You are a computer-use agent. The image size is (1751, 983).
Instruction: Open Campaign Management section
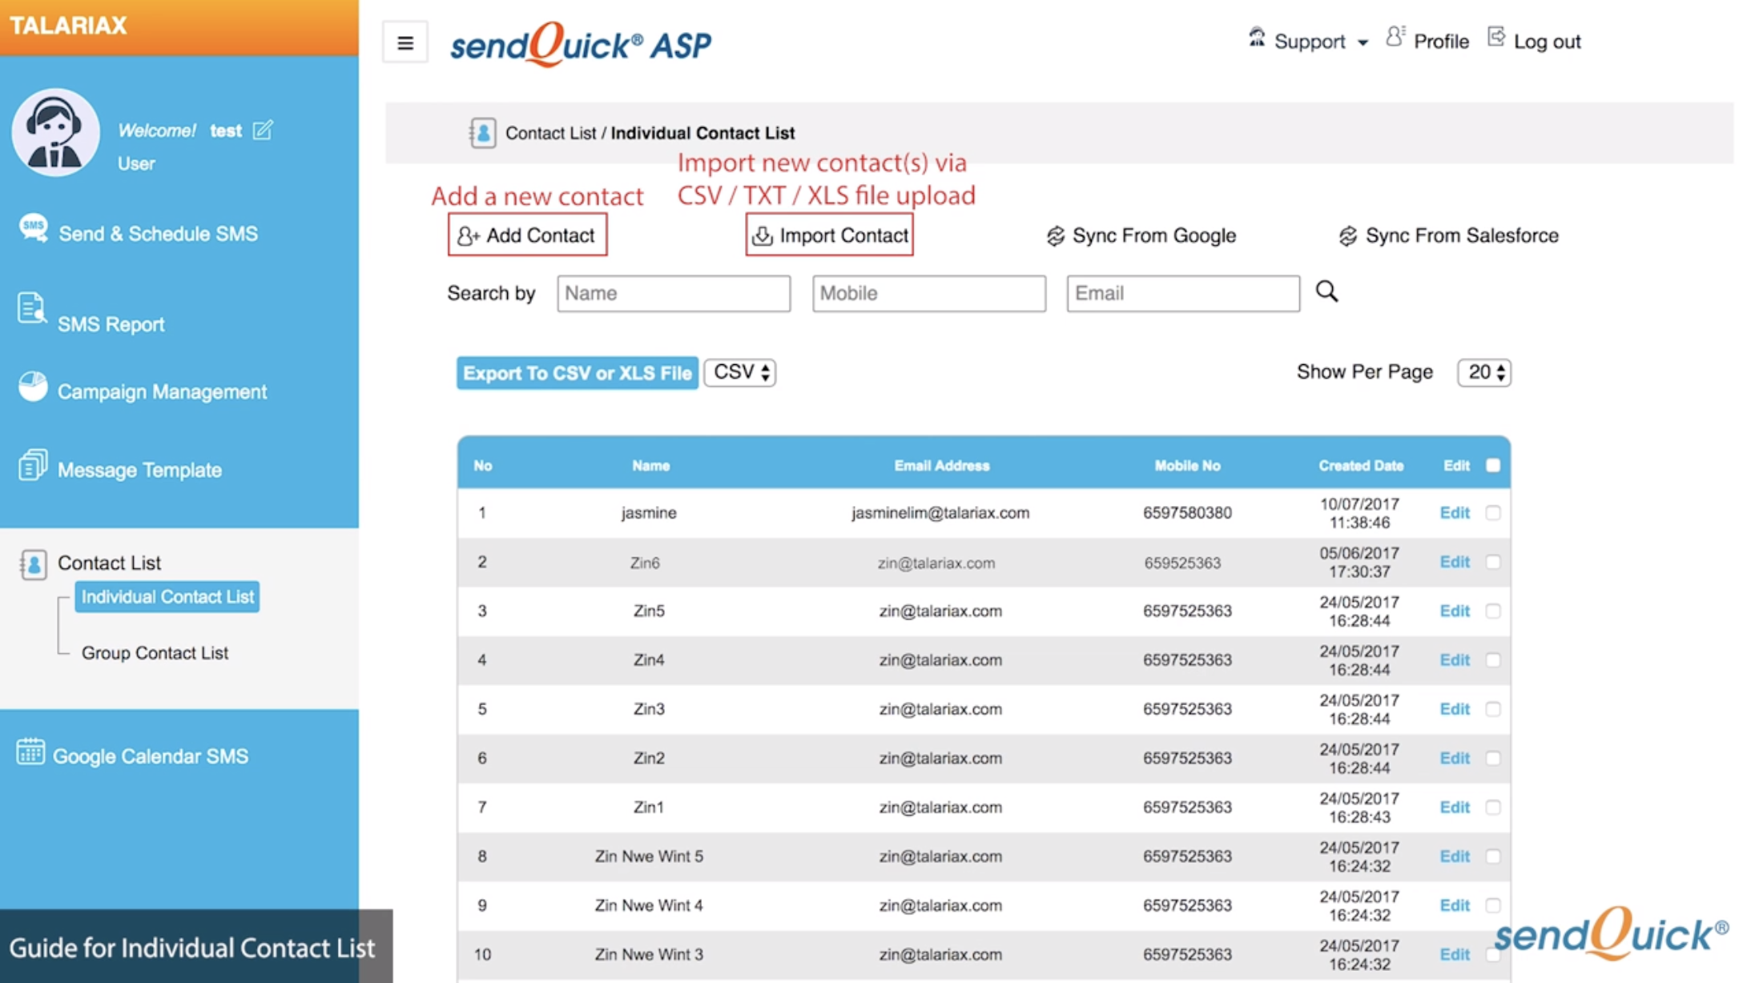point(162,391)
